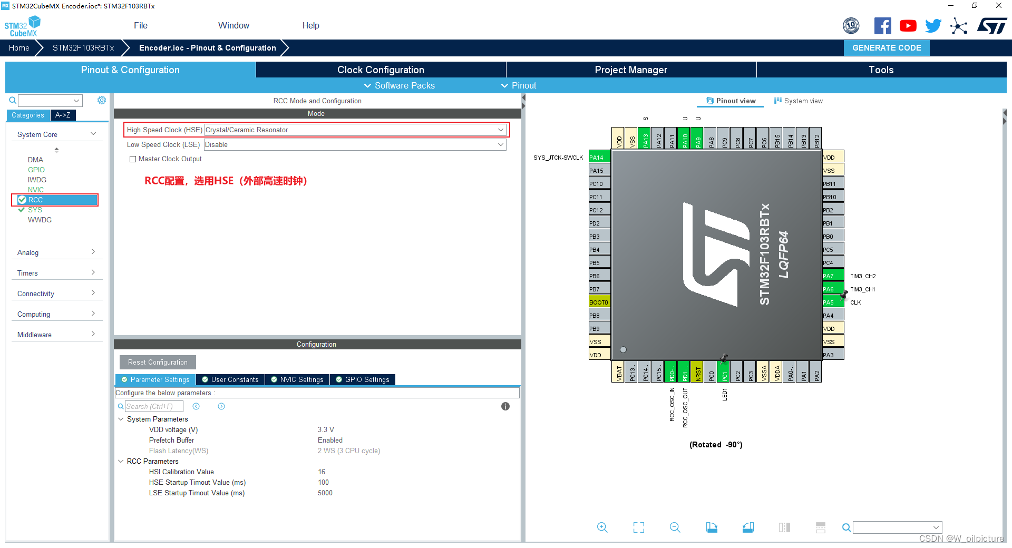
Task: Enable the Master Clock Output checkbox
Action: [x=133, y=159]
